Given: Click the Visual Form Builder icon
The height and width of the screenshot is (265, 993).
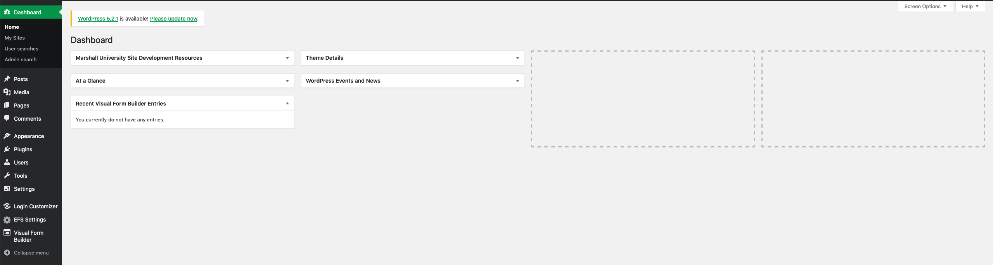Looking at the screenshot, I should coord(7,233).
